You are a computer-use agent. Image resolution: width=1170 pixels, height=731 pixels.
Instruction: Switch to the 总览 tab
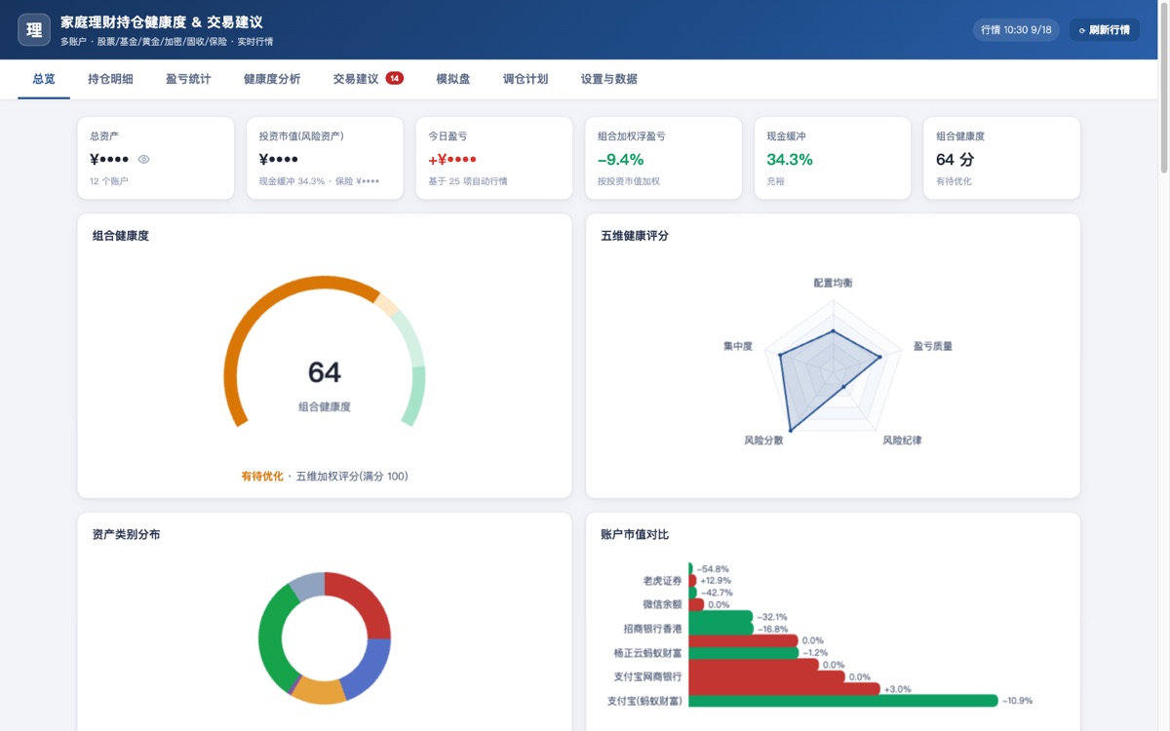tap(44, 79)
